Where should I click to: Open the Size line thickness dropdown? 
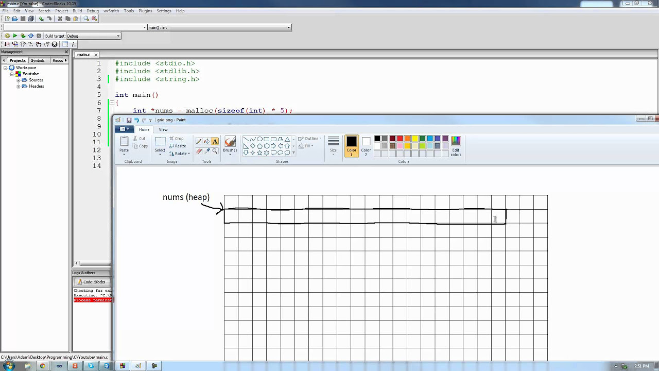333,147
